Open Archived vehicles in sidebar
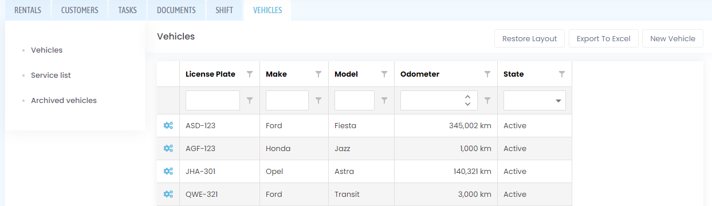This screenshot has height=206, width=712. tap(64, 100)
